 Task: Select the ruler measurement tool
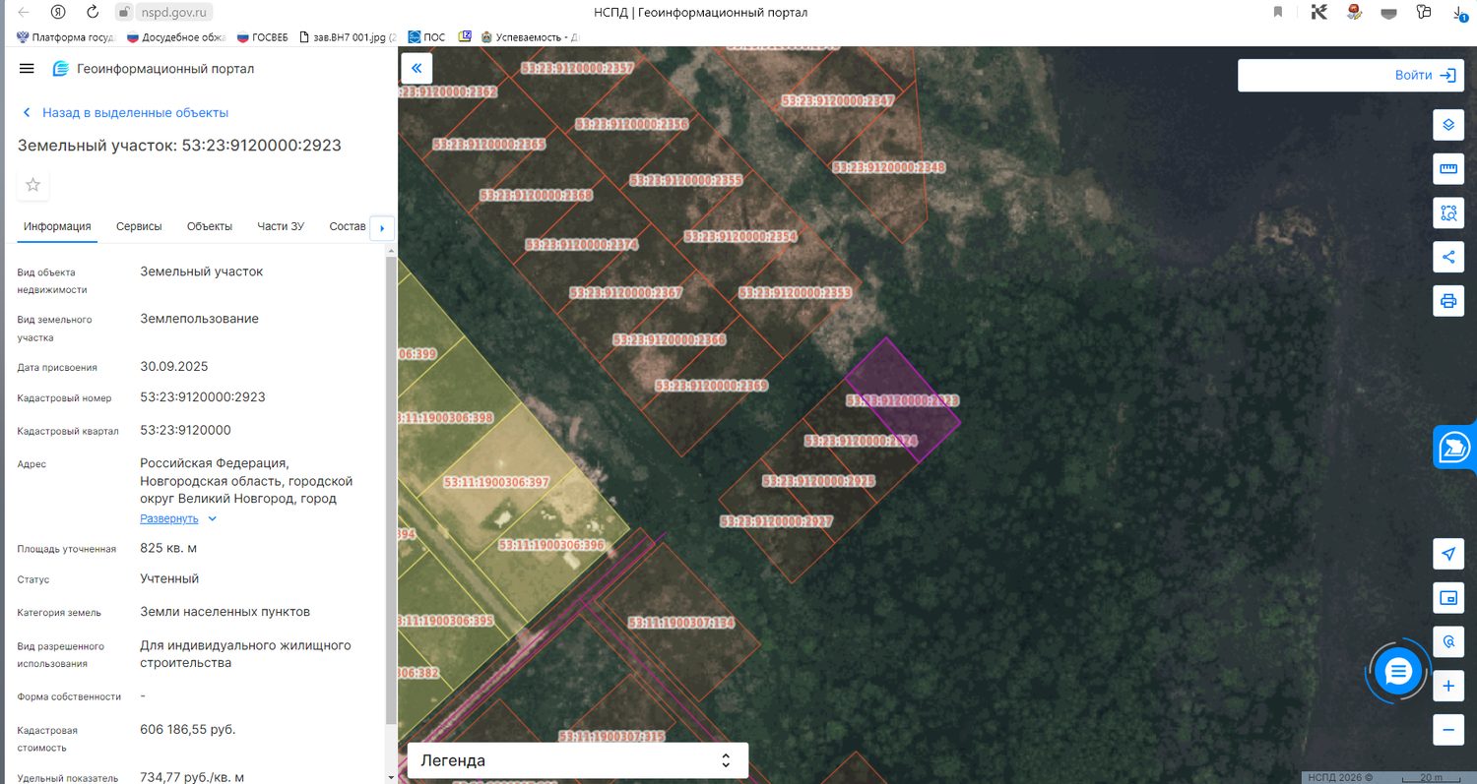tap(1448, 169)
